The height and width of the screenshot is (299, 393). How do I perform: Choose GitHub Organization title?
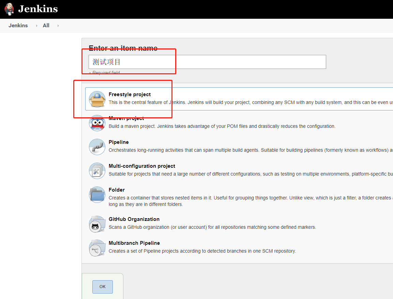point(134,219)
